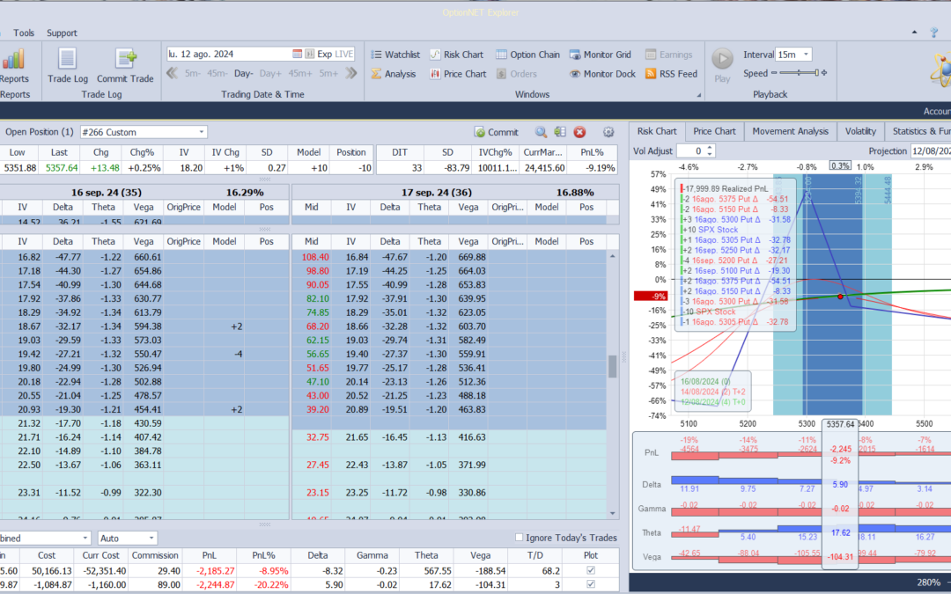Adjust the playback Speed slider

tap(798, 73)
